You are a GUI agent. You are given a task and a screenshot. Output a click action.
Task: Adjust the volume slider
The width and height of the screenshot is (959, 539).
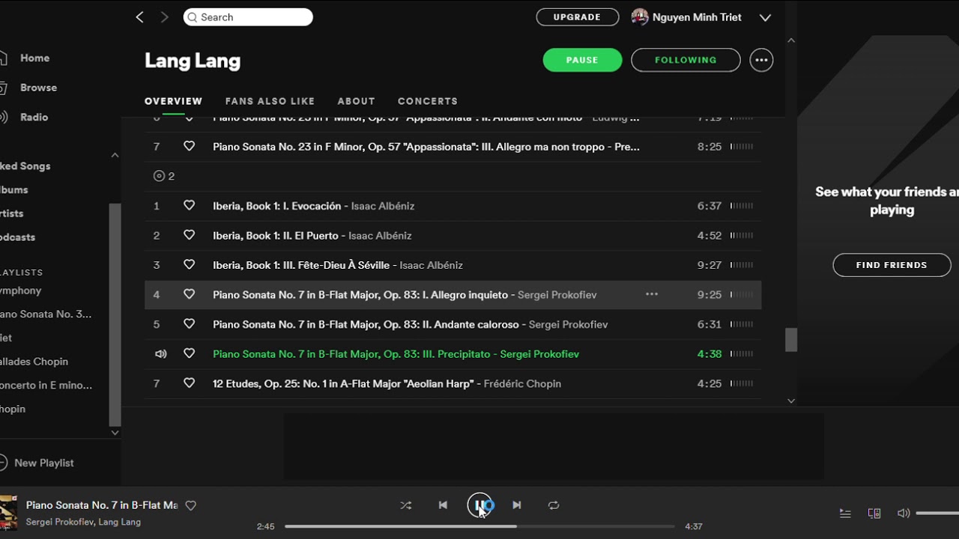coord(937,514)
